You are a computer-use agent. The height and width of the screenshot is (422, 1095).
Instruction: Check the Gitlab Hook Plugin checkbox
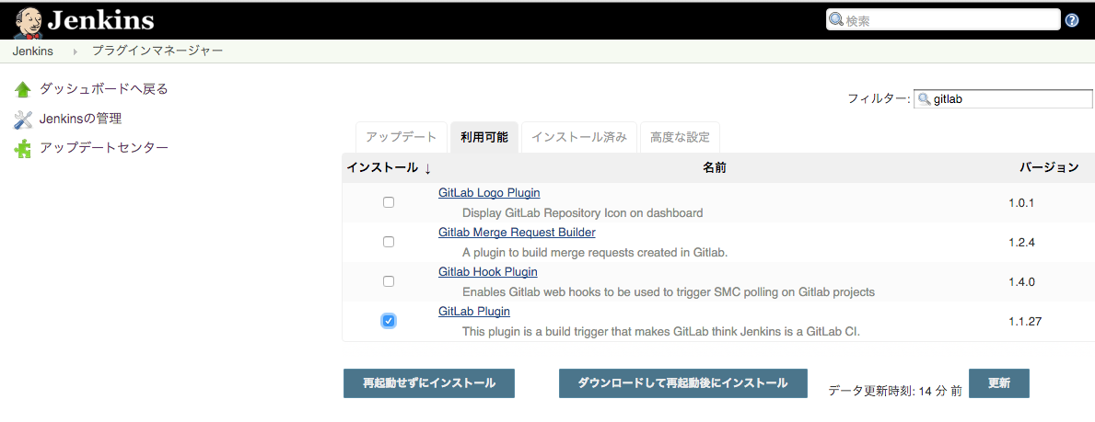(389, 281)
